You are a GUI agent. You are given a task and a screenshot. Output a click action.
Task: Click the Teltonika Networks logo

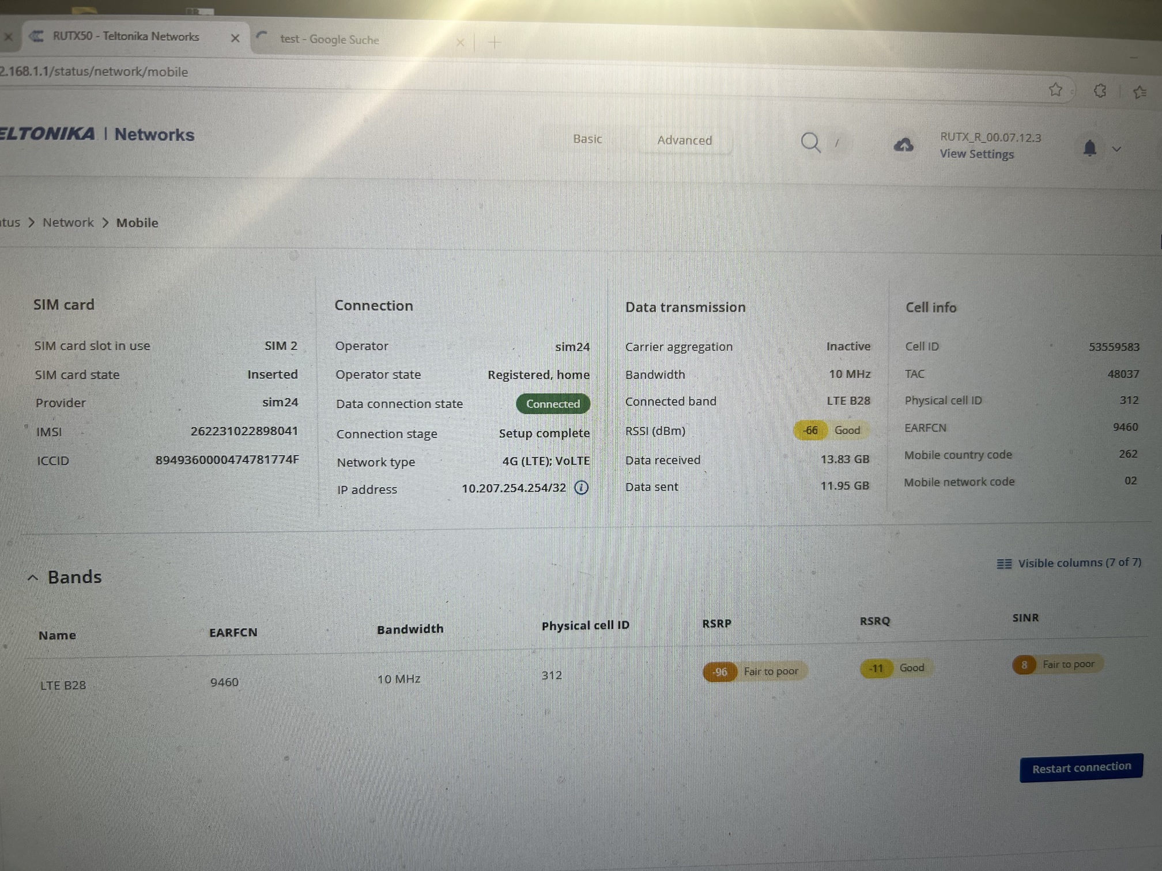97,134
